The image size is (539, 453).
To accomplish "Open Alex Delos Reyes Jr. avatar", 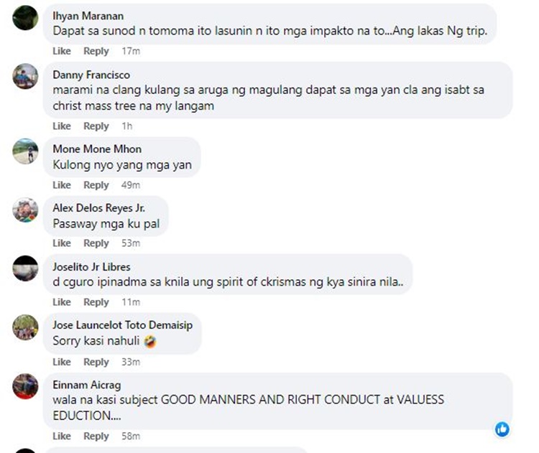I will [x=25, y=210].
